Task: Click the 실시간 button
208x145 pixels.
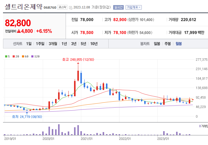Action: (x=118, y=7)
